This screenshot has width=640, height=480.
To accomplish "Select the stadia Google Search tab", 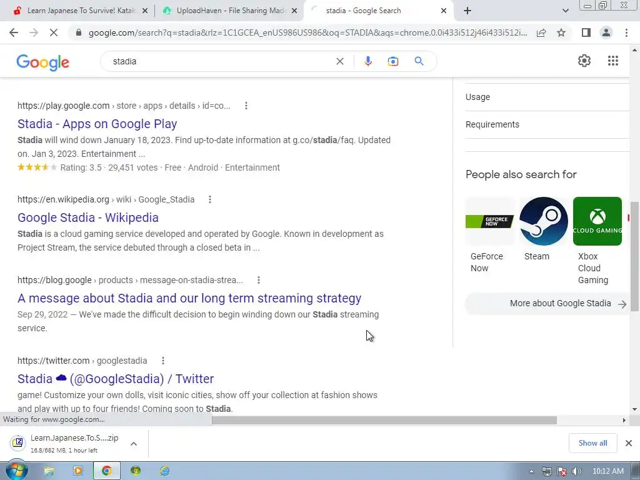I will tap(378, 11).
